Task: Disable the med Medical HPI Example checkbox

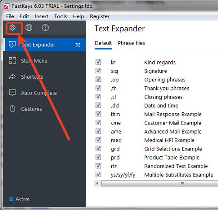Action: coord(98,140)
